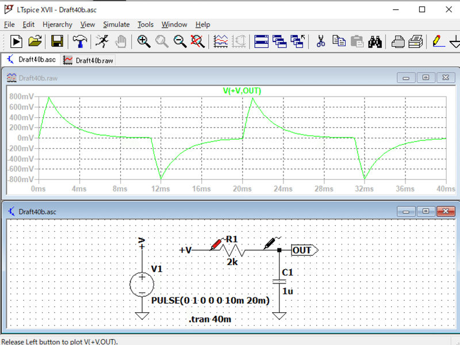Click the Paste clipboard icon
This screenshot has width=460, height=345.
357,41
